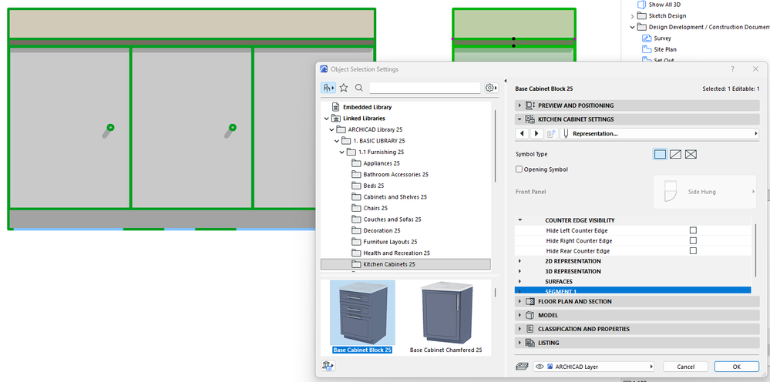The image size is (770, 382).
Task: Expand the Surfaces group
Action: pos(520,282)
